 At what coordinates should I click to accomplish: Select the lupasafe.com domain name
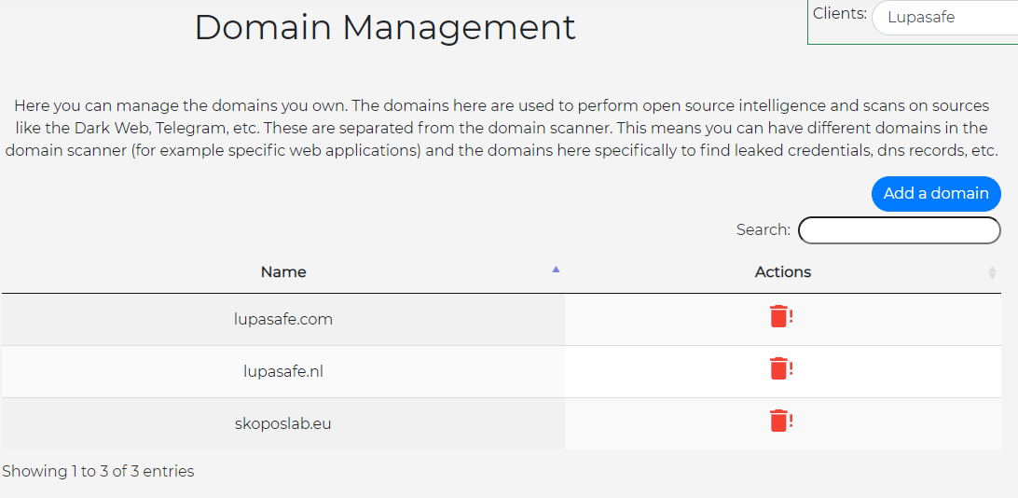coord(283,320)
